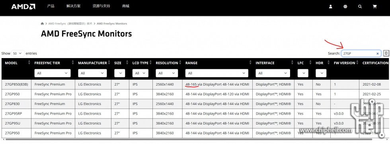Click 3840x2160 in the 27GP95U row
The height and width of the screenshot is (144, 390).
165,123
